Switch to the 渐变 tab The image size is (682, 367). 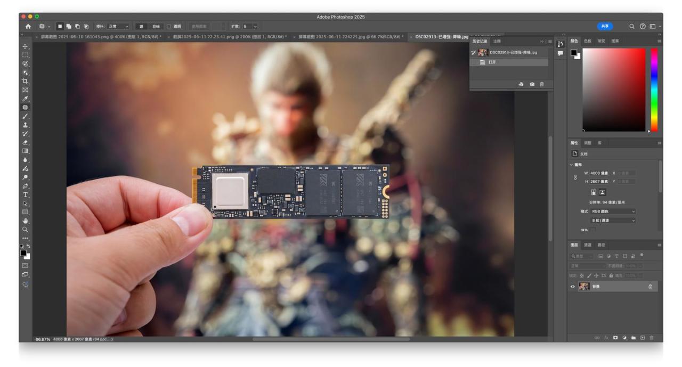602,40
